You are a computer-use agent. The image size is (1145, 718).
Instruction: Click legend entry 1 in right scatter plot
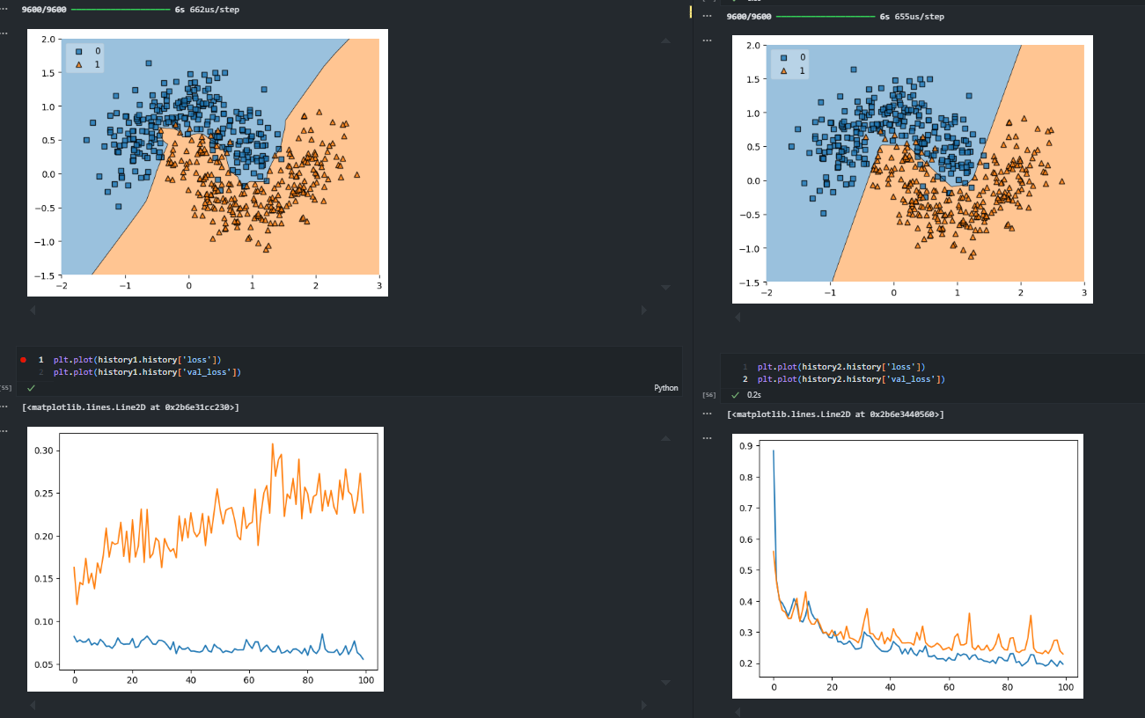tap(793, 70)
